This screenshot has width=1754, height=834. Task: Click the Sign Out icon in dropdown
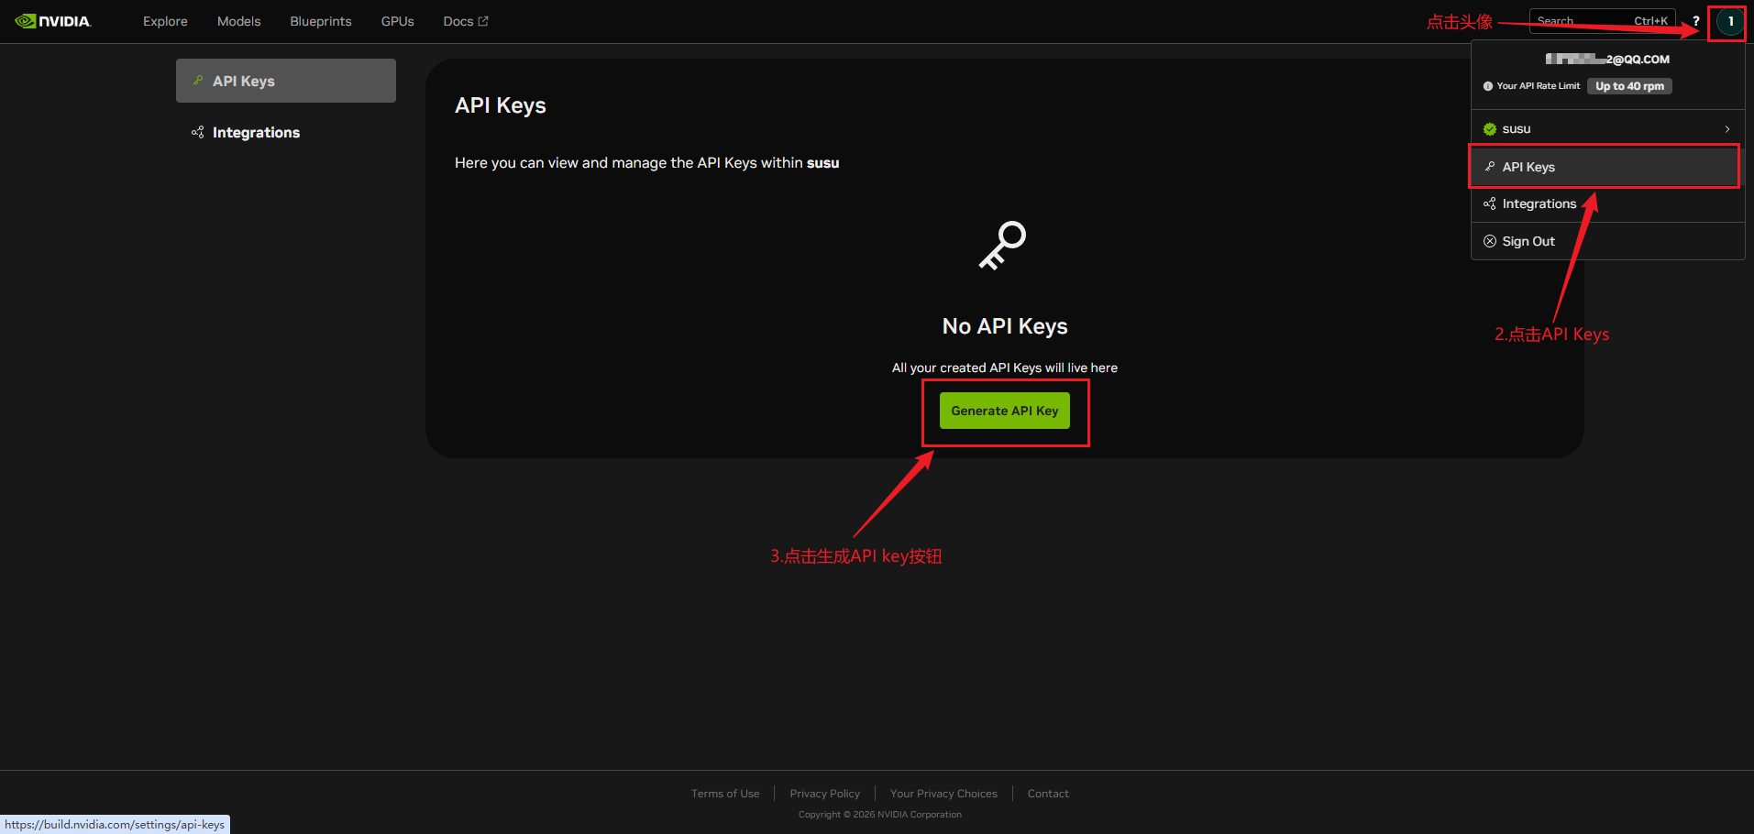1490,241
